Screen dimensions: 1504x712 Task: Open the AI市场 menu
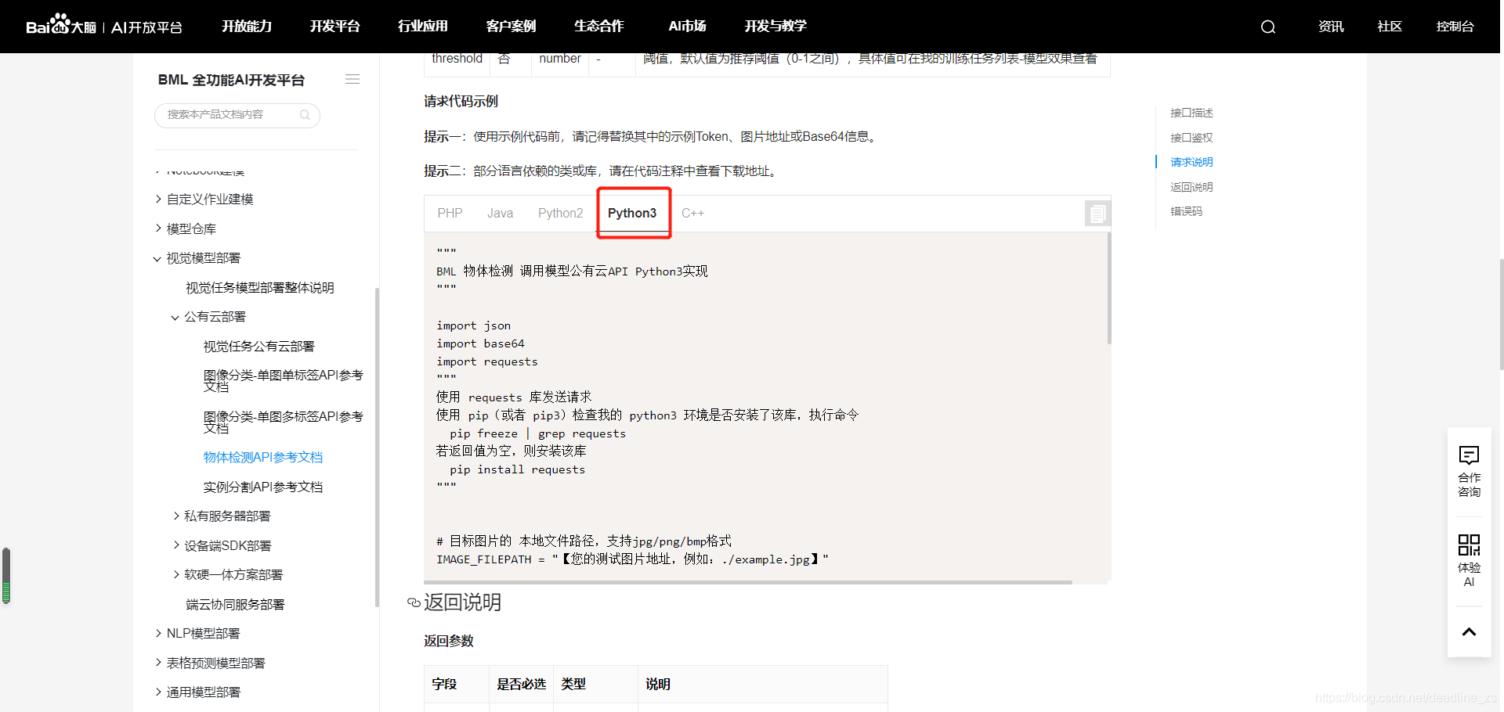click(x=687, y=26)
